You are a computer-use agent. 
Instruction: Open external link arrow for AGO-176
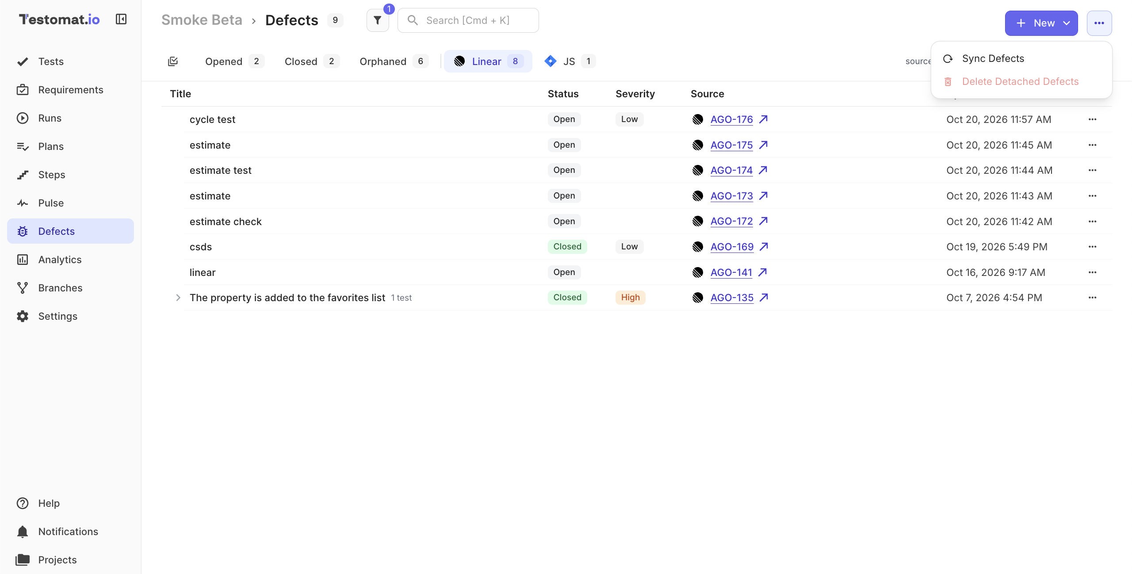[x=763, y=119]
